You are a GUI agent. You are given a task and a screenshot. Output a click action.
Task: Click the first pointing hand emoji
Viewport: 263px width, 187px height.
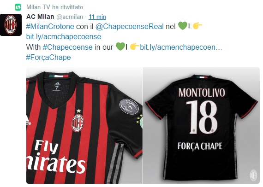[x=197, y=26]
